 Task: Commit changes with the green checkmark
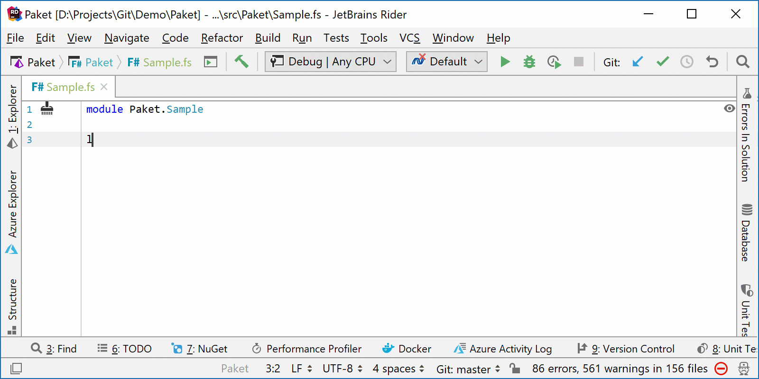click(x=663, y=62)
